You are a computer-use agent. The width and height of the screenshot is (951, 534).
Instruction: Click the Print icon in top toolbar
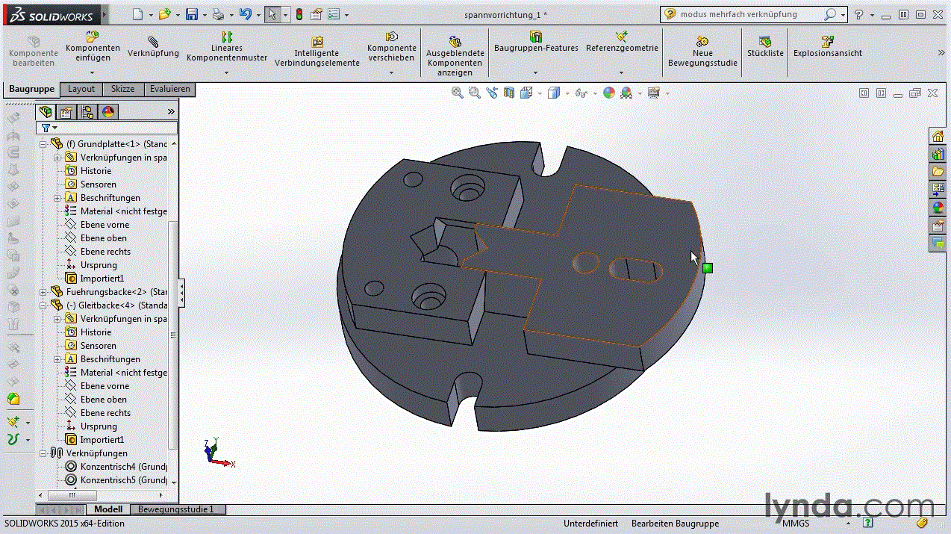[x=217, y=14]
